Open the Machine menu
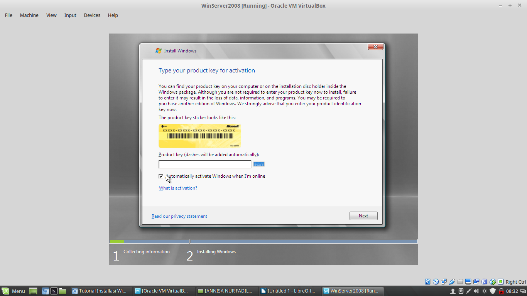The width and height of the screenshot is (527, 296). (29, 15)
